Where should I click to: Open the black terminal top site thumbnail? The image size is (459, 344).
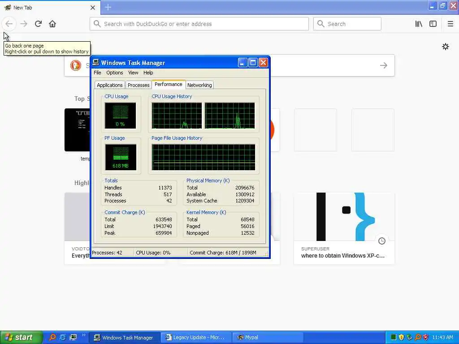77,130
